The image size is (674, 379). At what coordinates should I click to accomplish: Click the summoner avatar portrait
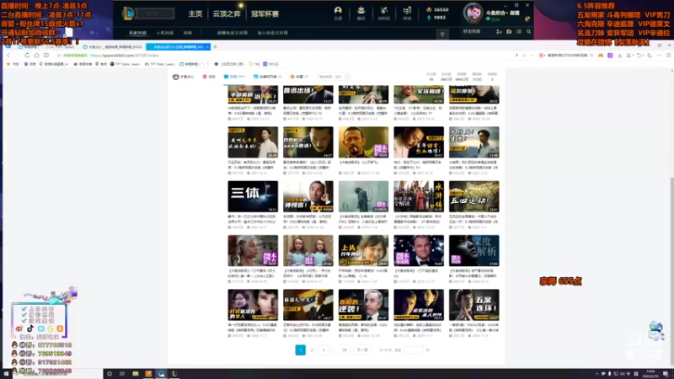pyautogui.click(x=473, y=13)
